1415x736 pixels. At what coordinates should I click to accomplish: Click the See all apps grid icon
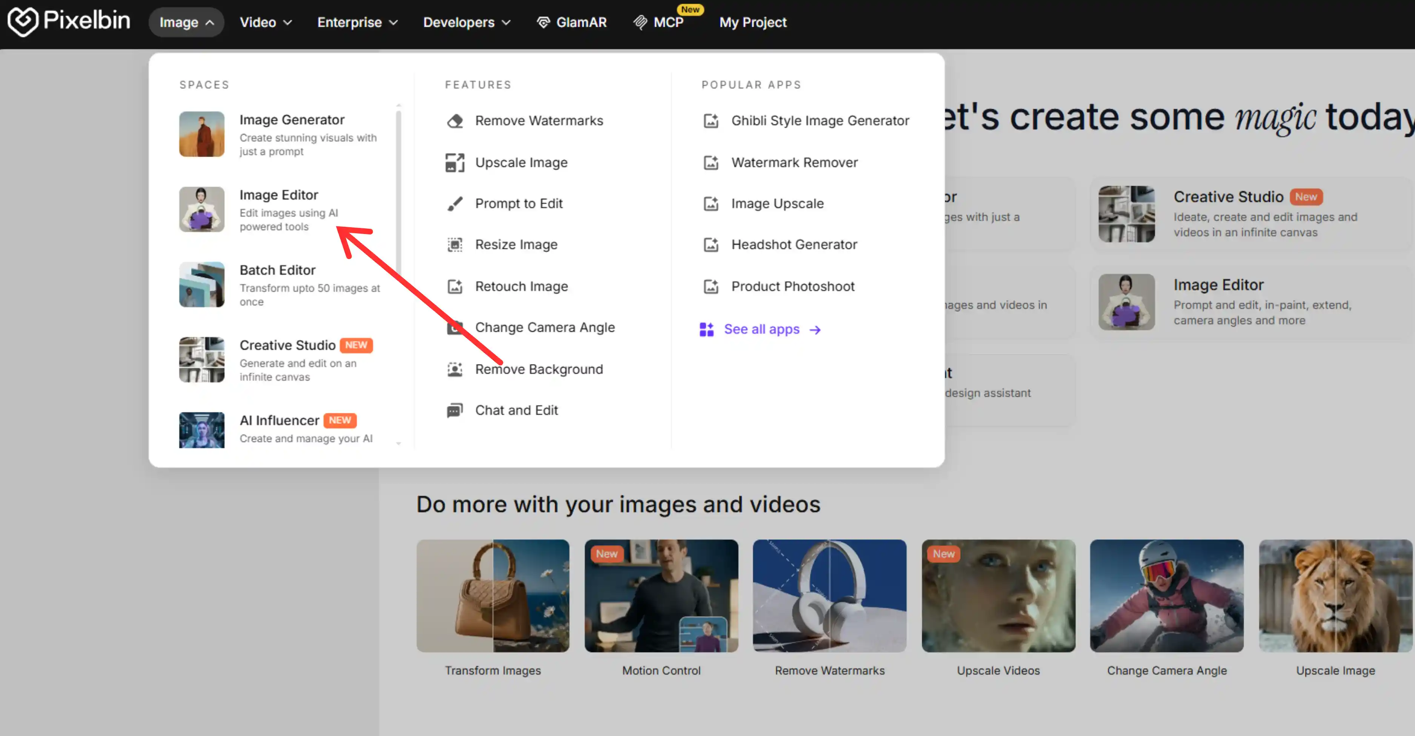[706, 330]
